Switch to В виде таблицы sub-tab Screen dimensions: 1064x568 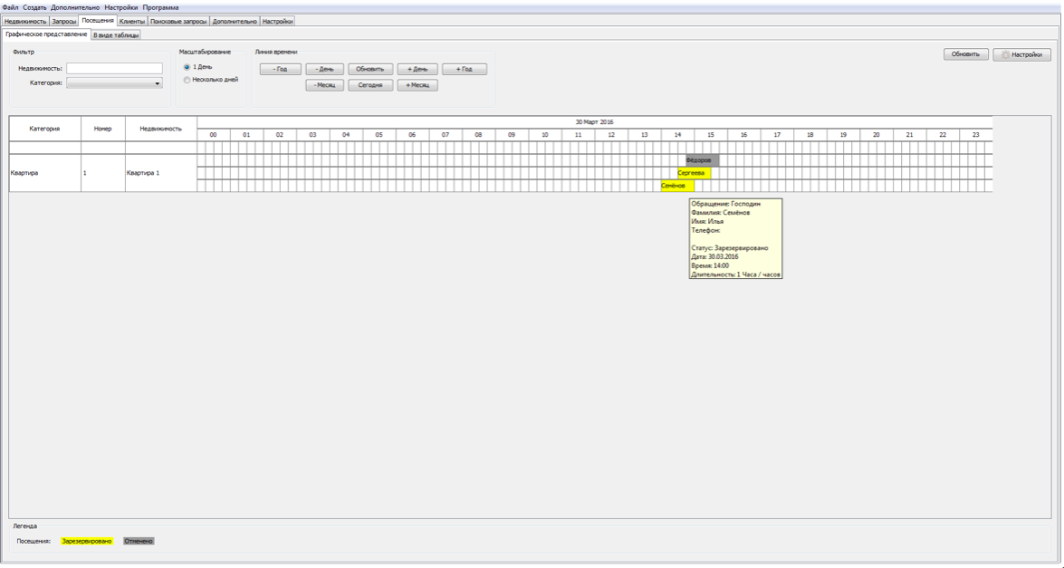click(116, 34)
